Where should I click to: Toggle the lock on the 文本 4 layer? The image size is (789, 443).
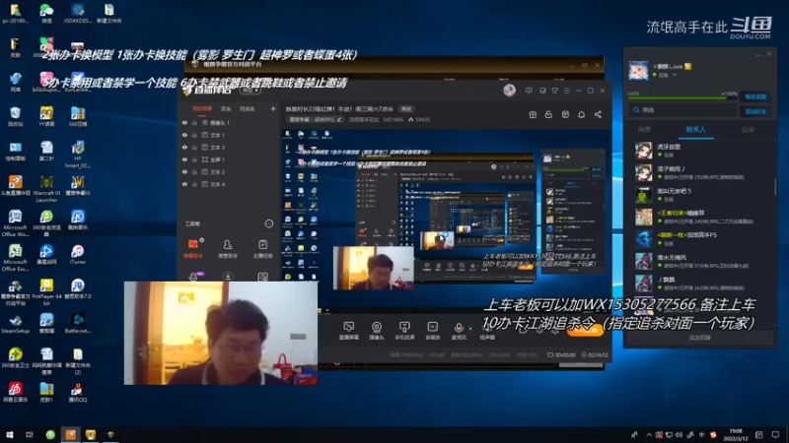[x=194, y=184]
